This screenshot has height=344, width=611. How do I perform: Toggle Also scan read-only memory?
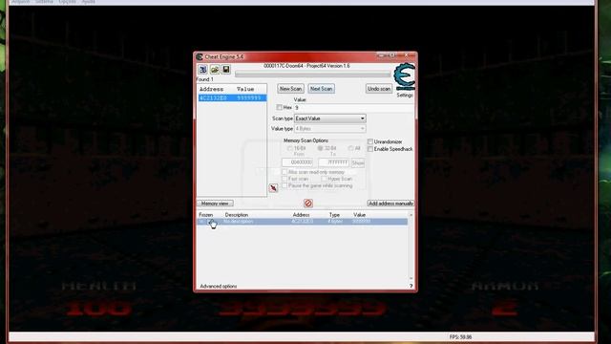pos(284,172)
